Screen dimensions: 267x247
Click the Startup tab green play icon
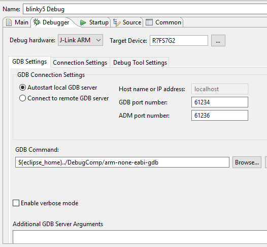[83, 22]
